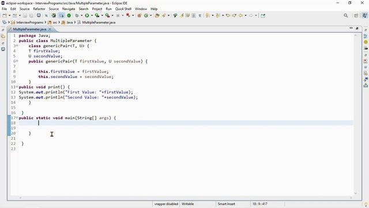Image resolution: width=369 pixels, height=208 pixels.
Task: Click the green circular toolbar icon
Action: pyautogui.click(x=69, y=16)
